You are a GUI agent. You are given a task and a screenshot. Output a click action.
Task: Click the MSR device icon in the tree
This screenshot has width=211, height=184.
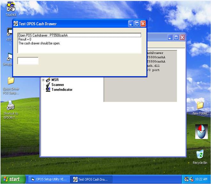click(x=48, y=80)
